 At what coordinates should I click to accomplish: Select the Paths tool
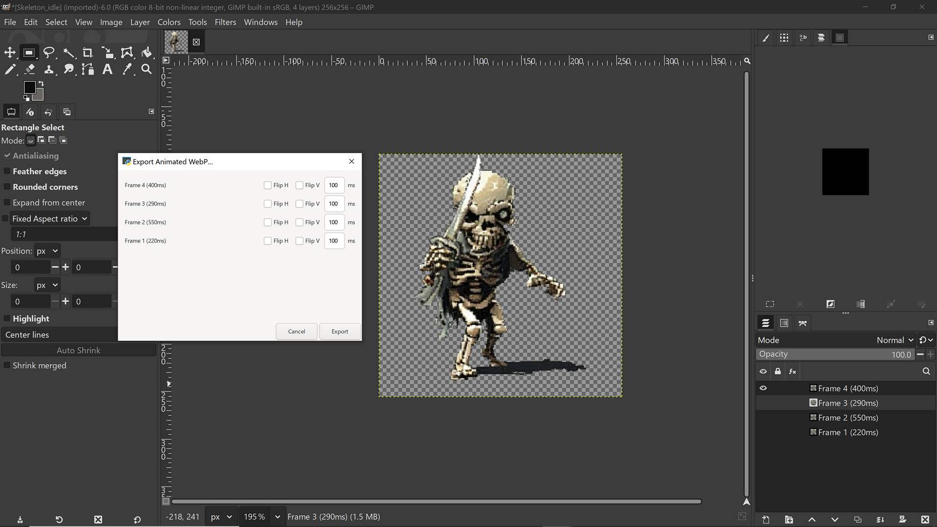tap(88, 69)
